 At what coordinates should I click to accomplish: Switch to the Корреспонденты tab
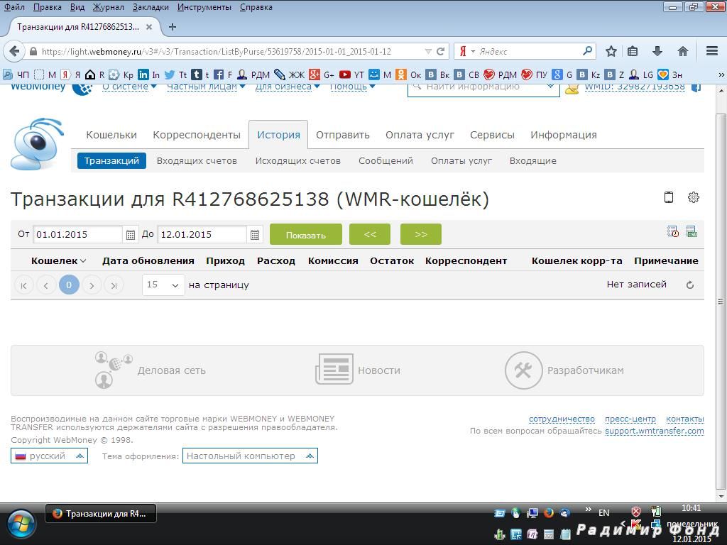coord(197,135)
